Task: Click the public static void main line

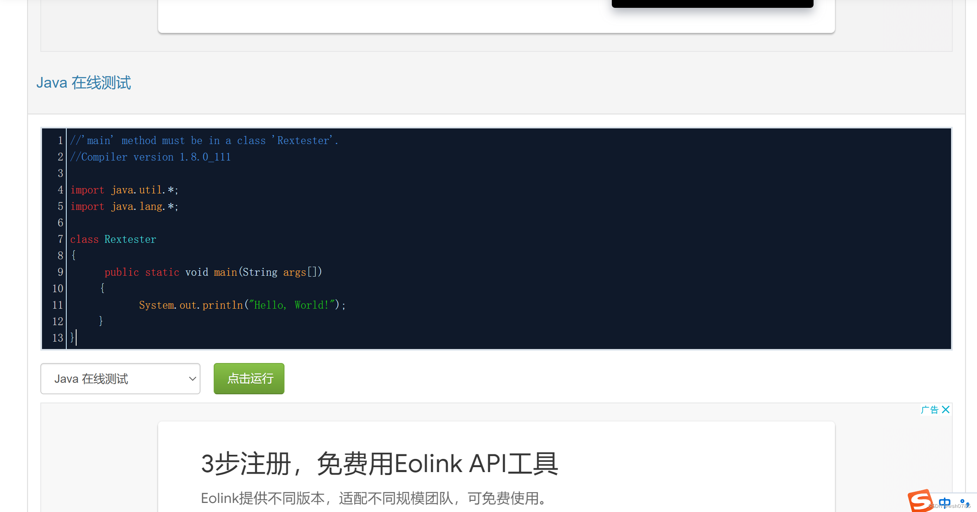Action: [213, 272]
